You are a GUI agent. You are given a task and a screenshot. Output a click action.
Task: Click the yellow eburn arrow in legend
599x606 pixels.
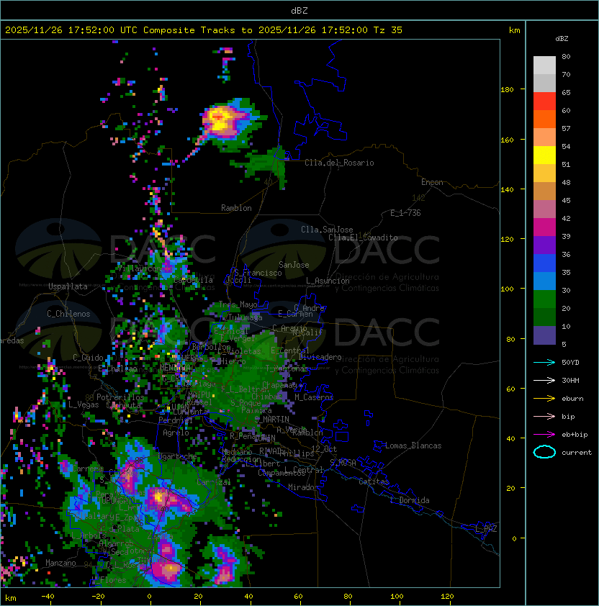click(x=544, y=399)
